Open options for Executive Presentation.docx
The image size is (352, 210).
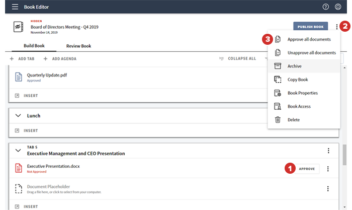pyautogui.click(x=328, y=169)
